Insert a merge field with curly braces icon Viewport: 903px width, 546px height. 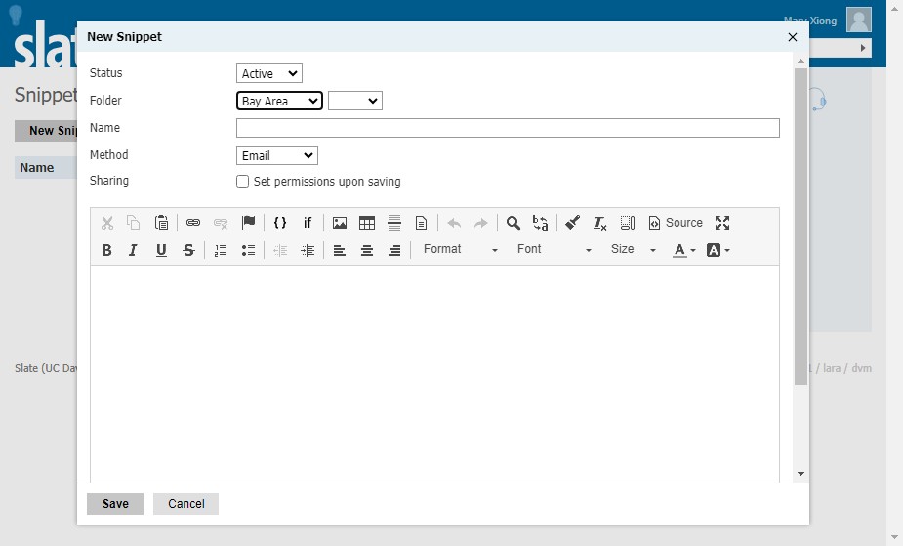coord(280,223)
